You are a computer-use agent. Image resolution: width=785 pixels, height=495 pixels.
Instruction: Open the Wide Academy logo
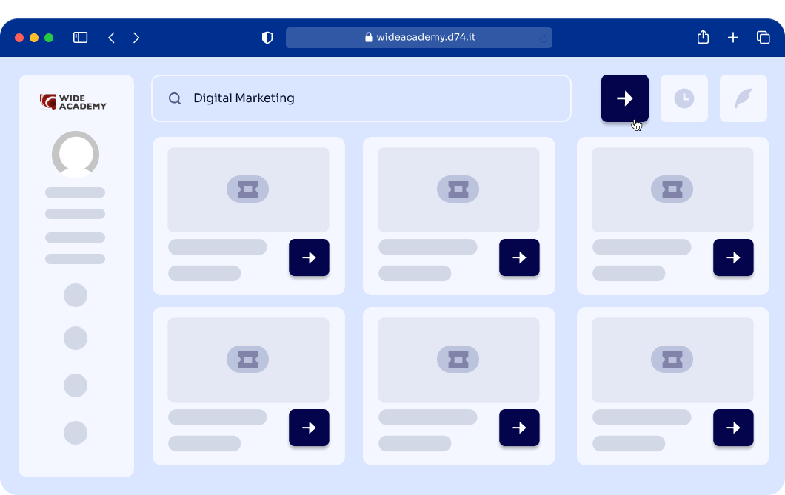pyautogui.click(x=73, y=101)
